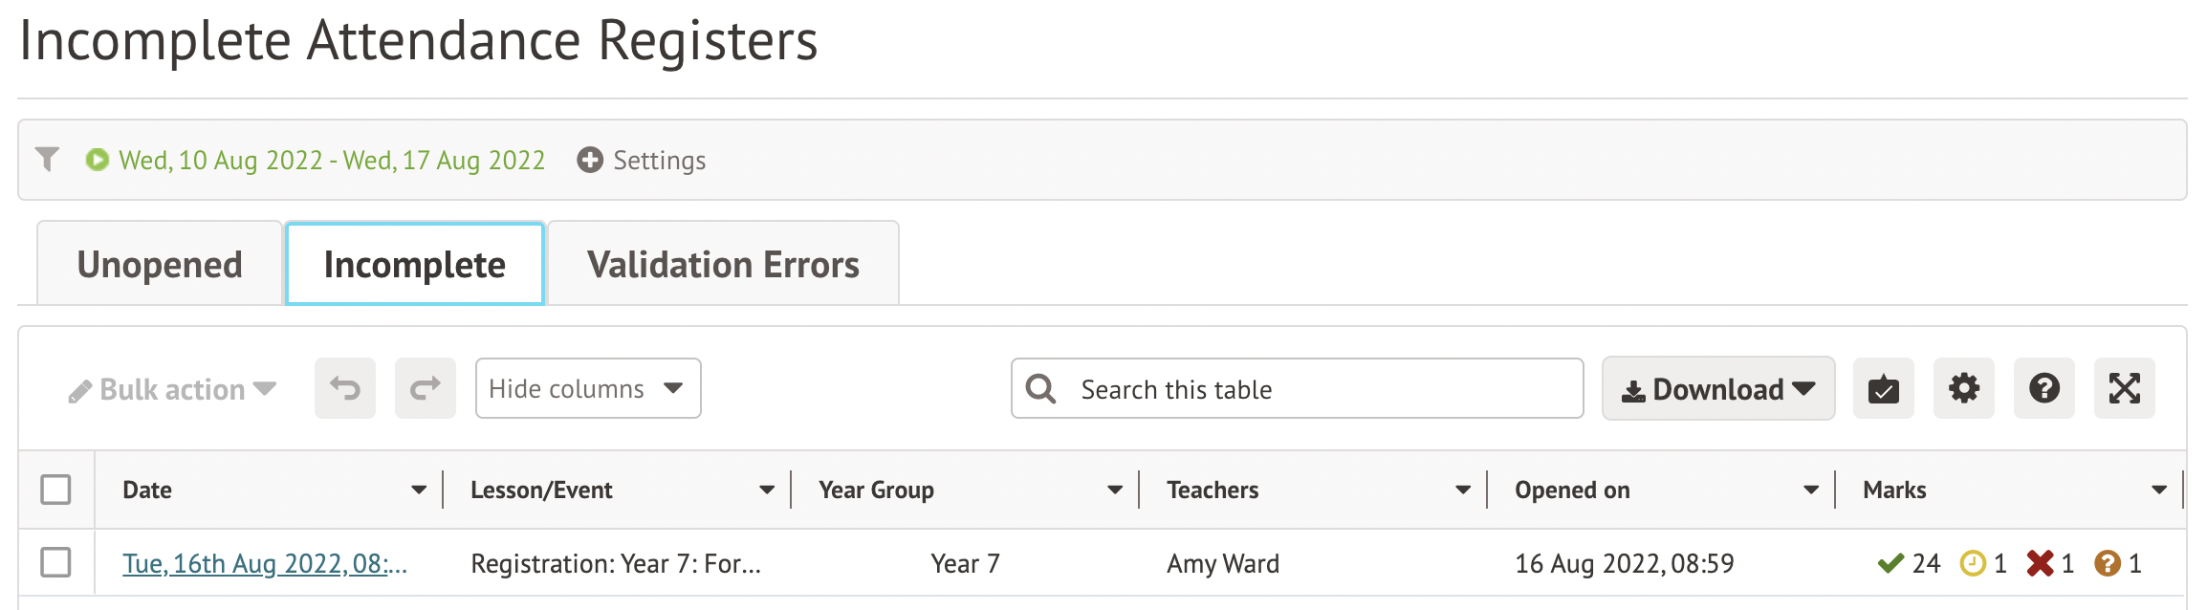Switch to the Validation Errors tab
Viewport: 2207px width, 610px height.
pyautogui.click(x=723, y=264)
